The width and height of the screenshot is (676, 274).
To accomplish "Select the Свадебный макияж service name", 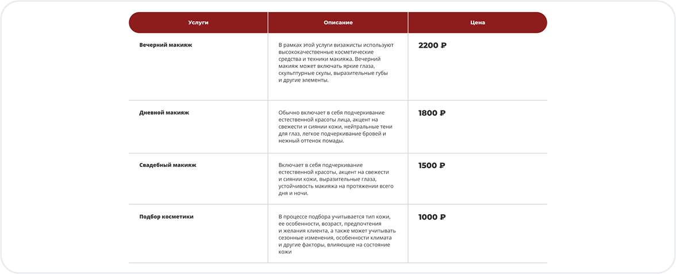I will tap(168, 165).
